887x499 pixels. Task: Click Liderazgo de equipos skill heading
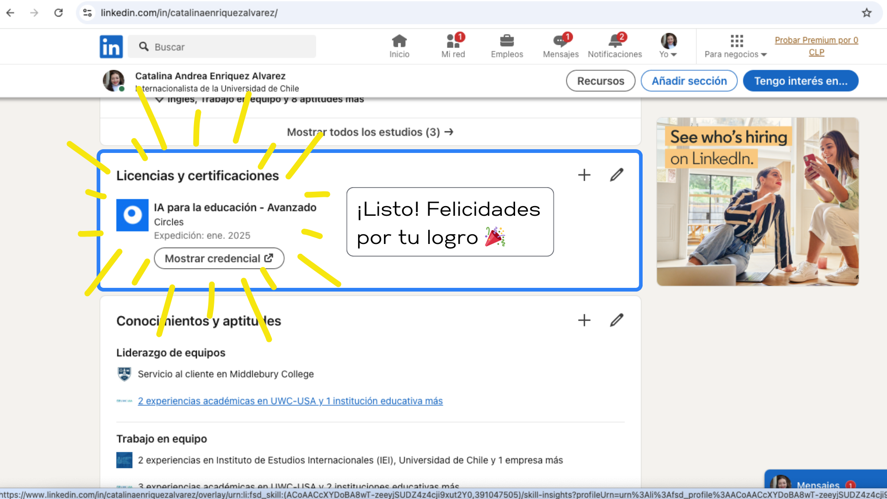[x=171, y=353]
